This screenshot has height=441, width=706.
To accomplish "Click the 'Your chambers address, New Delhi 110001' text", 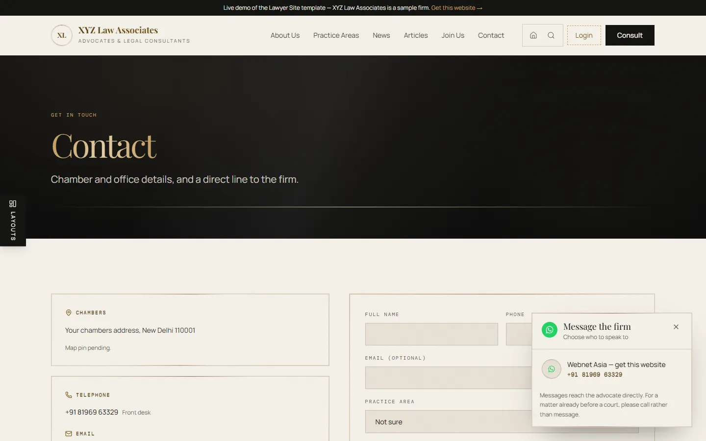I will 130,330.
